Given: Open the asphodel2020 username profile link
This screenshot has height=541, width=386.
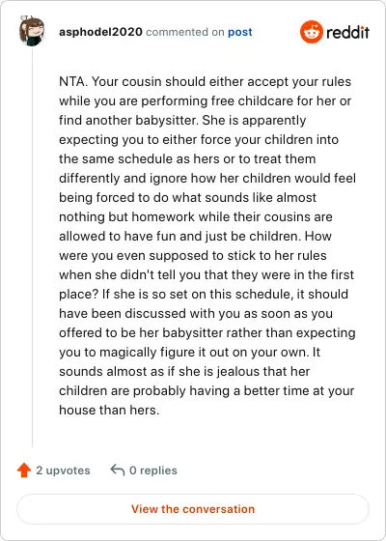Looking at the screenshot, I should pyautogui.click(x=100, y=32).
